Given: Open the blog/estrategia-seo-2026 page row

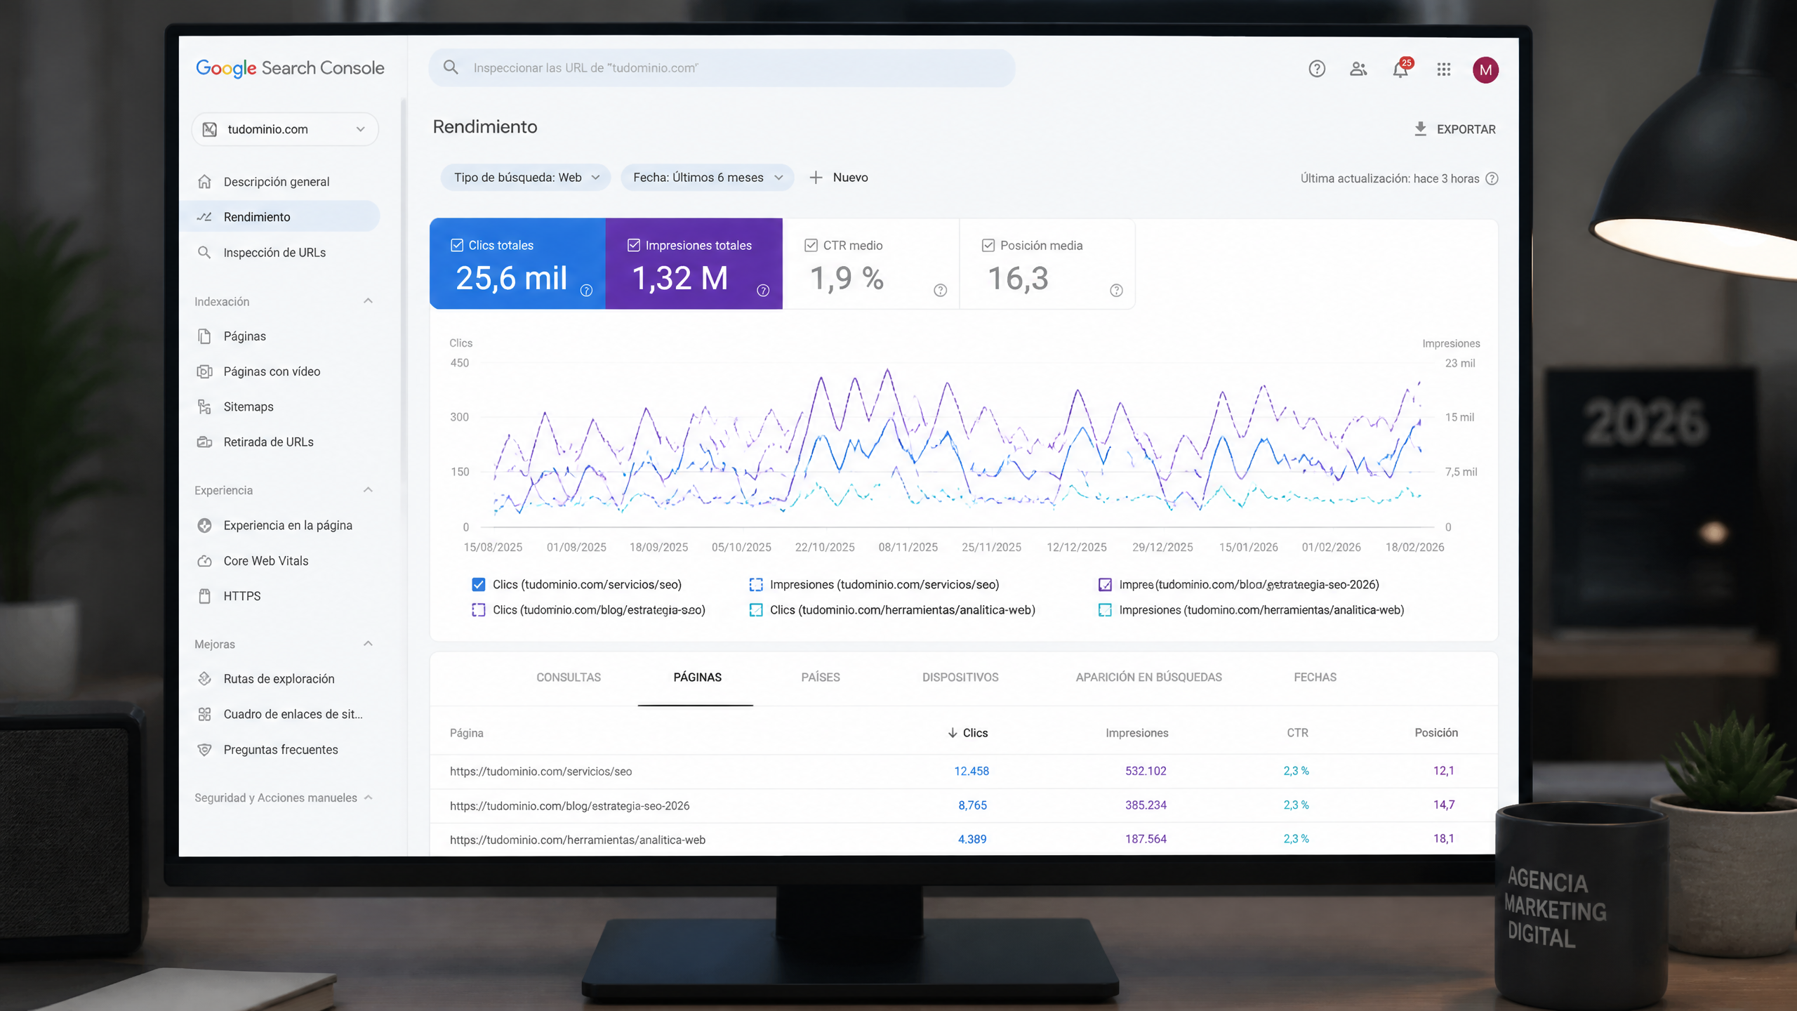Looking at the screenshot, I should point(963,805).
